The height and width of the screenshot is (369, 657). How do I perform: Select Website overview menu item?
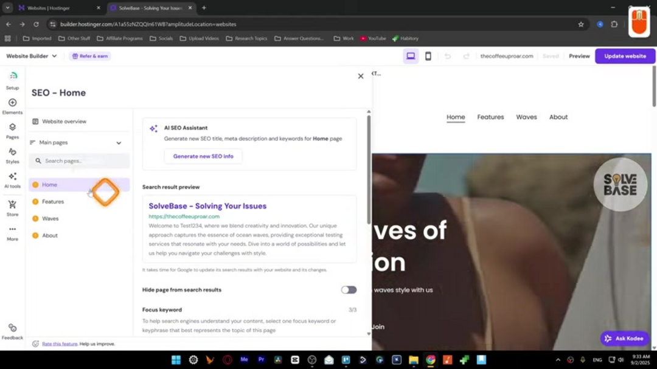point(64,122)
